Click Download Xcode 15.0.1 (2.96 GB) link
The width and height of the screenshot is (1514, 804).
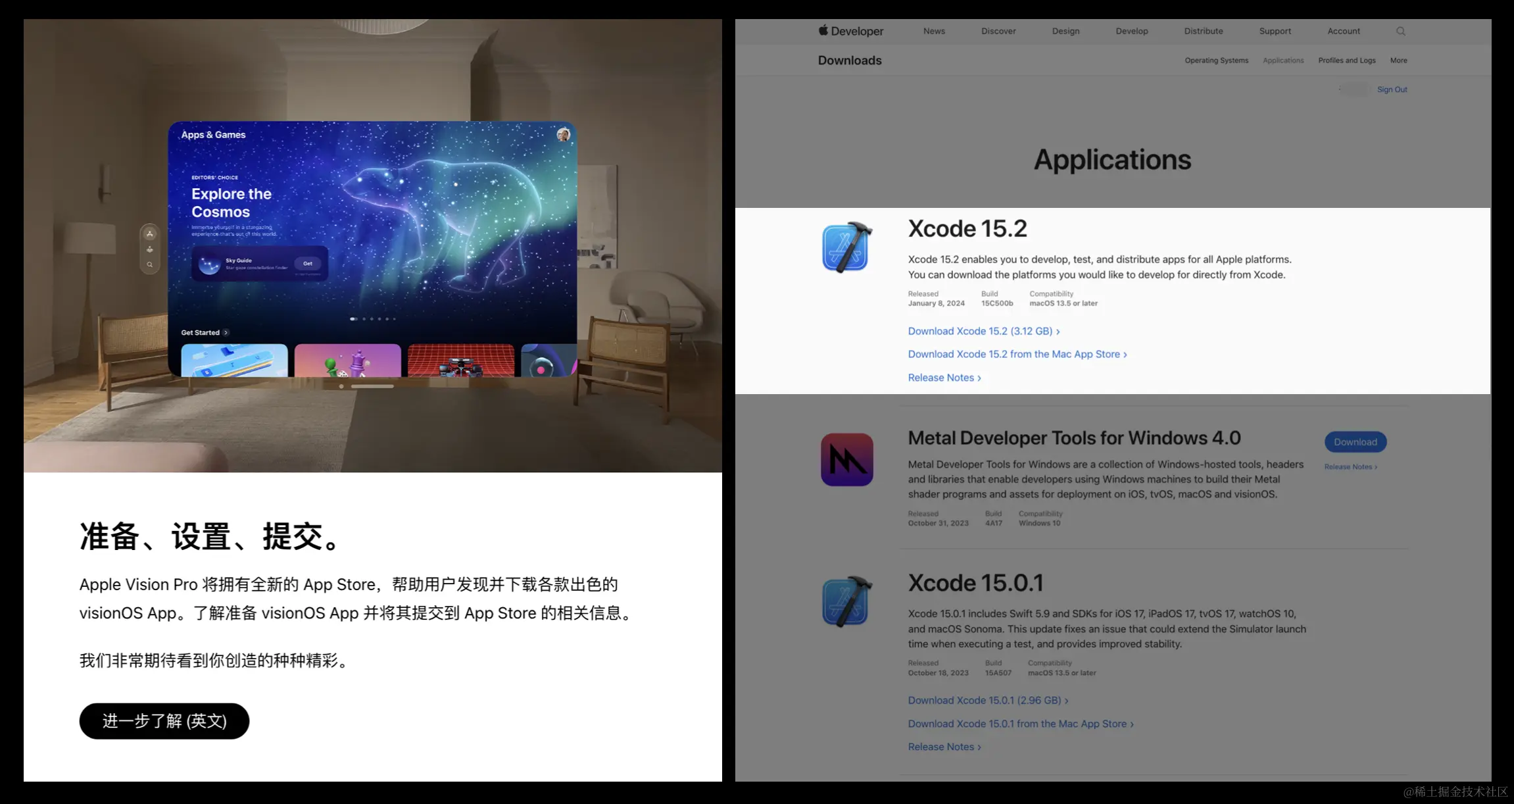988,700
